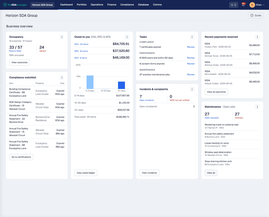Open Loose handrail on ramp job

click(x=232, y=144)
